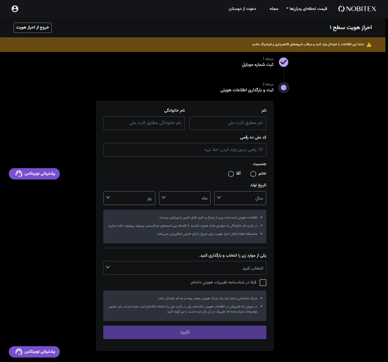This screenshot has width=388, height=362.
Task: Click note اطلاعات هویتی ثبت شده پس از ارسال
Action: (208, 218)
